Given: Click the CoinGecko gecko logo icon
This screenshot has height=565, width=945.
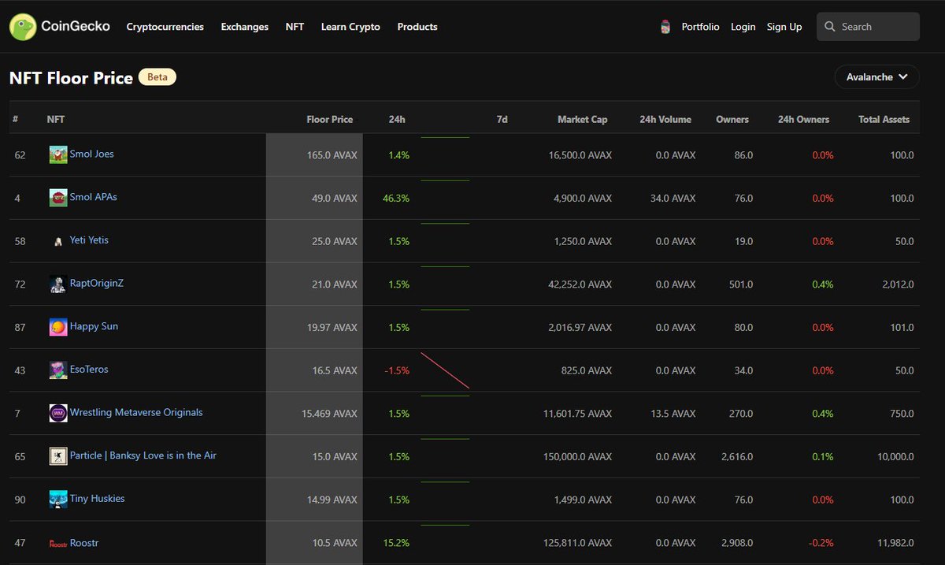Looking at the screenshot, I should click(23, 27).
